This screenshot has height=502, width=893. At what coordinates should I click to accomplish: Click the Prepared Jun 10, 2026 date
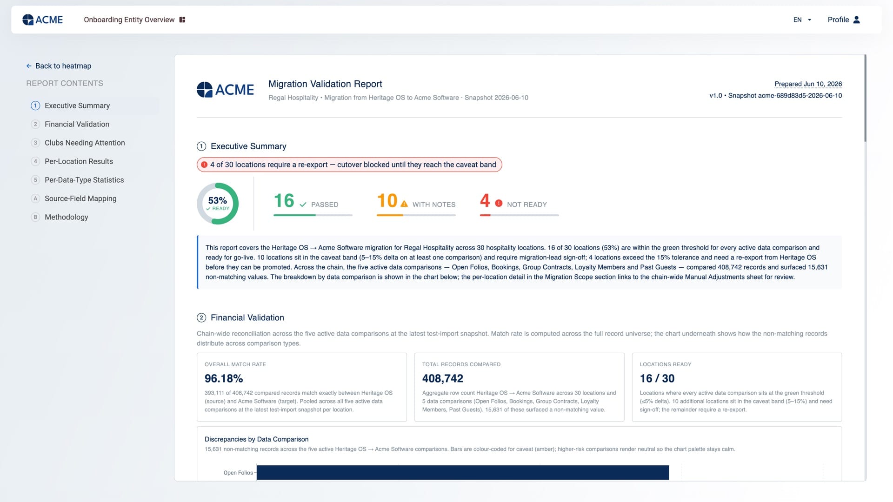[808, 84]
